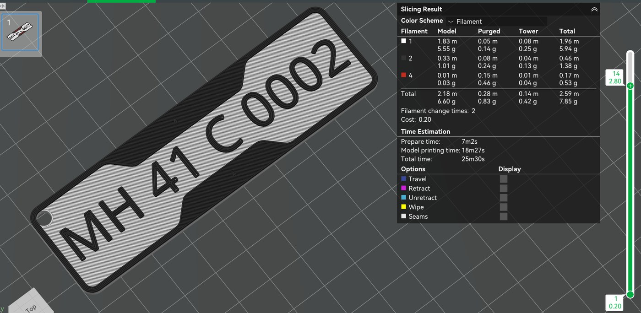Click the white filament 1 color swatch
The width and height of the screenshot is (641, 313).
point(403,41)
